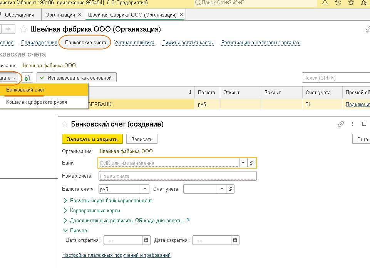Open Лимиты остатка кассы link
This screenshot has width=370, height=268.
click(x=188, y=42)
